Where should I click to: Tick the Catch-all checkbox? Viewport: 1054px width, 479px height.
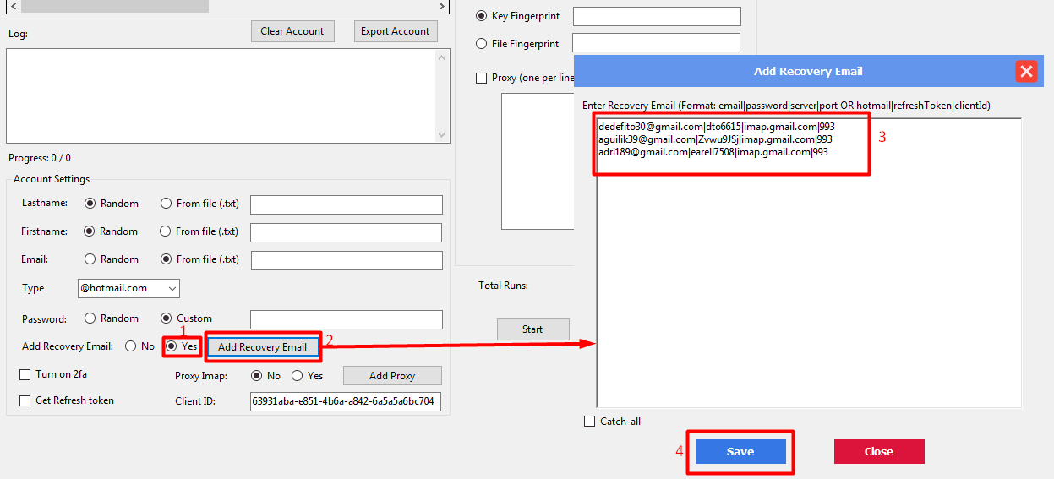(589, 422)
